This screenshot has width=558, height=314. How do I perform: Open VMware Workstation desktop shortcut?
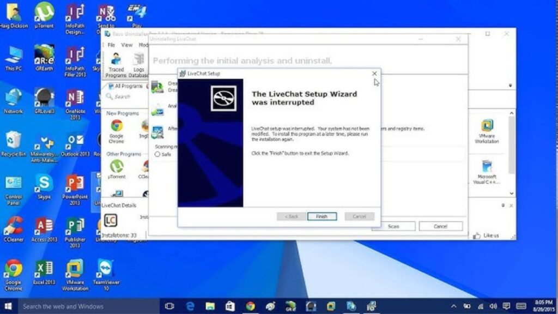click(75, 275)
